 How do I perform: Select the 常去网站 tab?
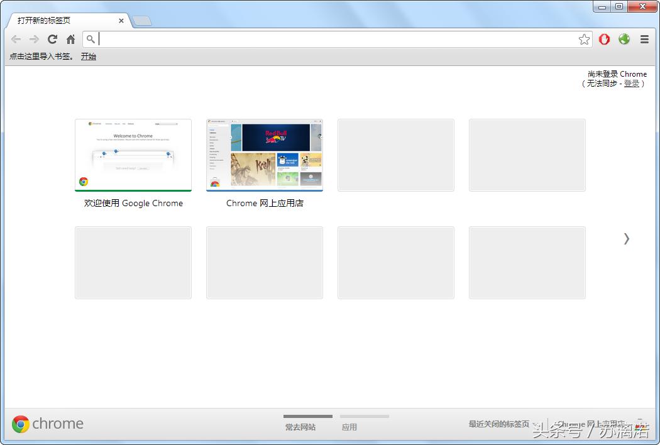click(300, 427)
